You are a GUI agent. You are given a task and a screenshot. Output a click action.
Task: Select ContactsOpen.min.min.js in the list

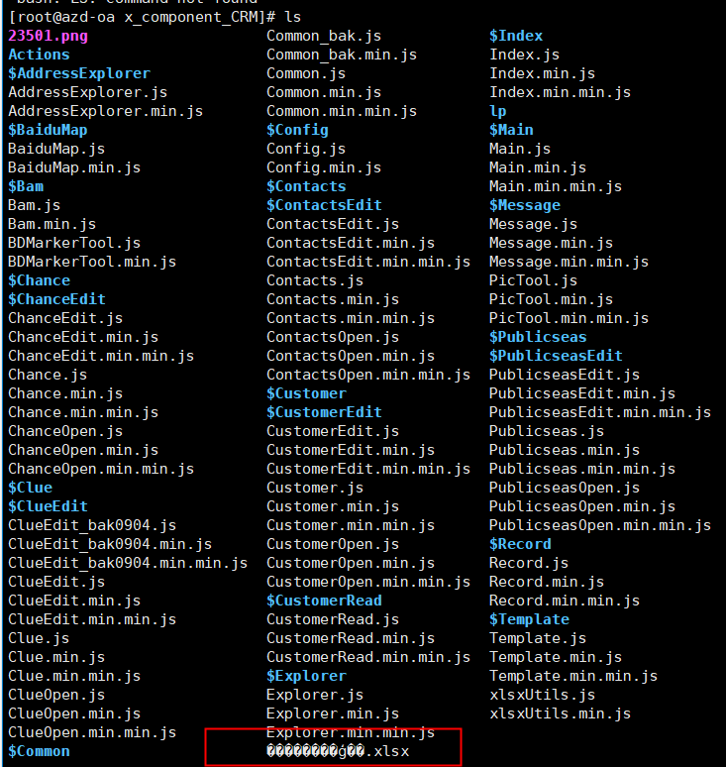coord(368,375)
